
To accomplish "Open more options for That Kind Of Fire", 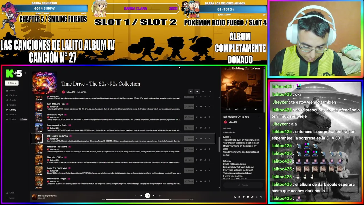I will click(x=210, y=160).
